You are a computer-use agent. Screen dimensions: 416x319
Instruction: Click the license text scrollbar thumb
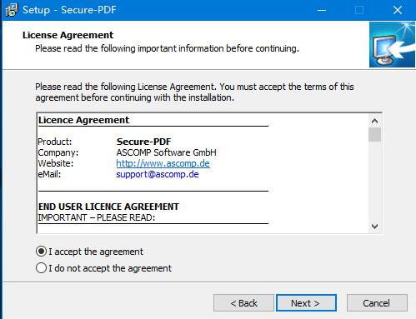click(x=374, y=135)
